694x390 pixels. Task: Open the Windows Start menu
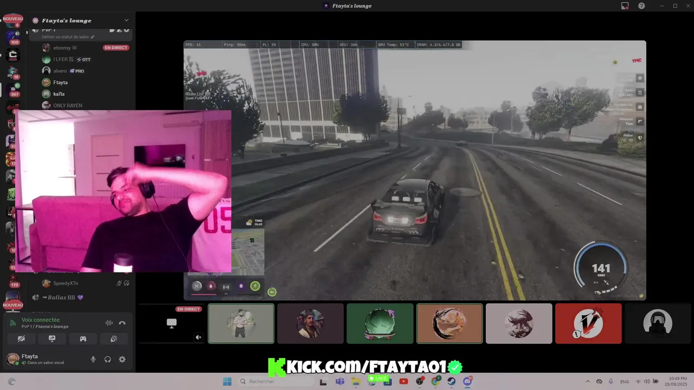[227, 381]
